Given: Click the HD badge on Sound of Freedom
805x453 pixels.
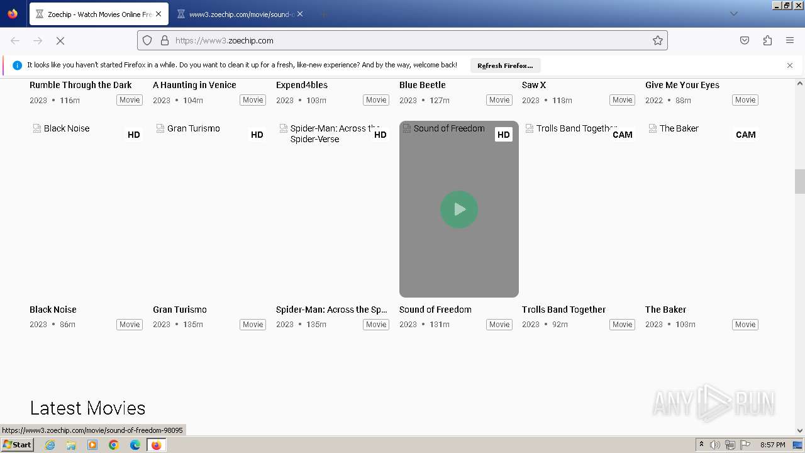Looking at the screenshot, I should [x=504, y=135].
